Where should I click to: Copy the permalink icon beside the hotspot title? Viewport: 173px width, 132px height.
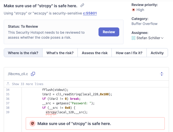[x=82, y=5]
